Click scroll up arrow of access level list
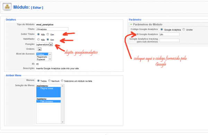This screenshot has width=208, height=135. click(x=50, y=54)
